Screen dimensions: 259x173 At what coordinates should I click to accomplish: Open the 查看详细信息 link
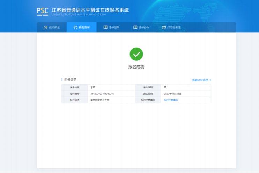click(x=200, y=80)
